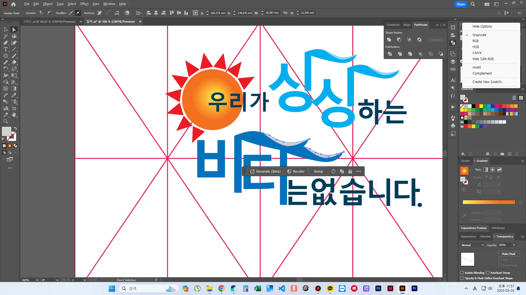This screenshot has height=295, width=526.
Task: Click the orange gradient slider bar
Action: point(489,202)
